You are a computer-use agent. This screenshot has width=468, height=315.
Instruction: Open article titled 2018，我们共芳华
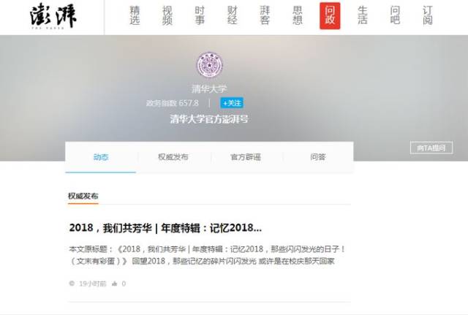tap(165, 228)
